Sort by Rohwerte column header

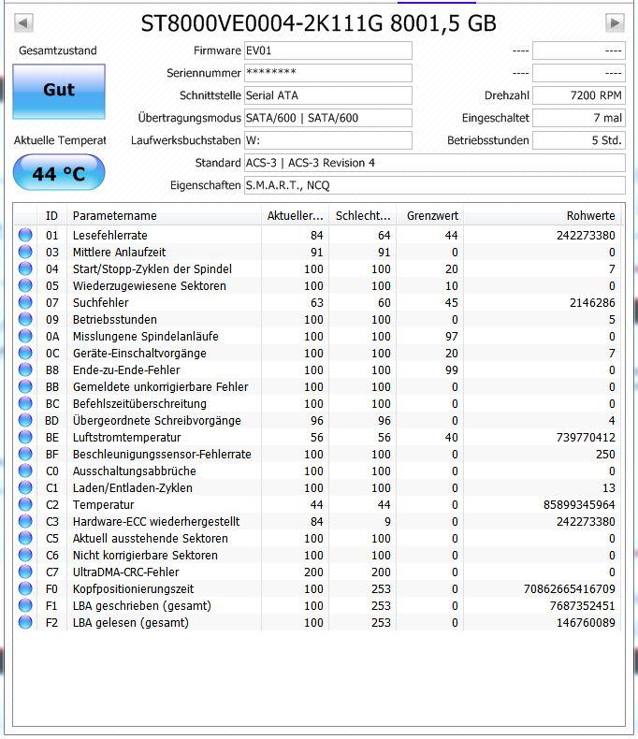543,216
